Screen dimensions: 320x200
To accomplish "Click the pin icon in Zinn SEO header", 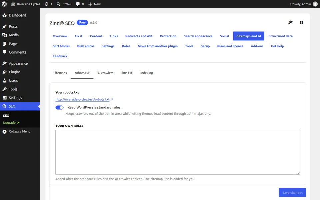I will click(290, 23).
